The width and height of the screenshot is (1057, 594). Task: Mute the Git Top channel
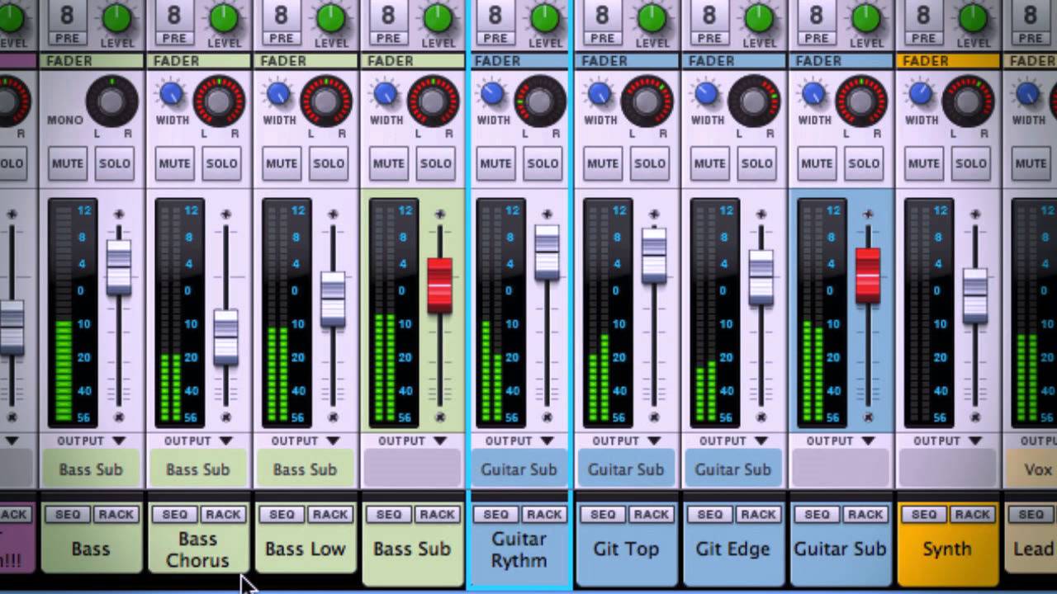(x=602, y=163)
